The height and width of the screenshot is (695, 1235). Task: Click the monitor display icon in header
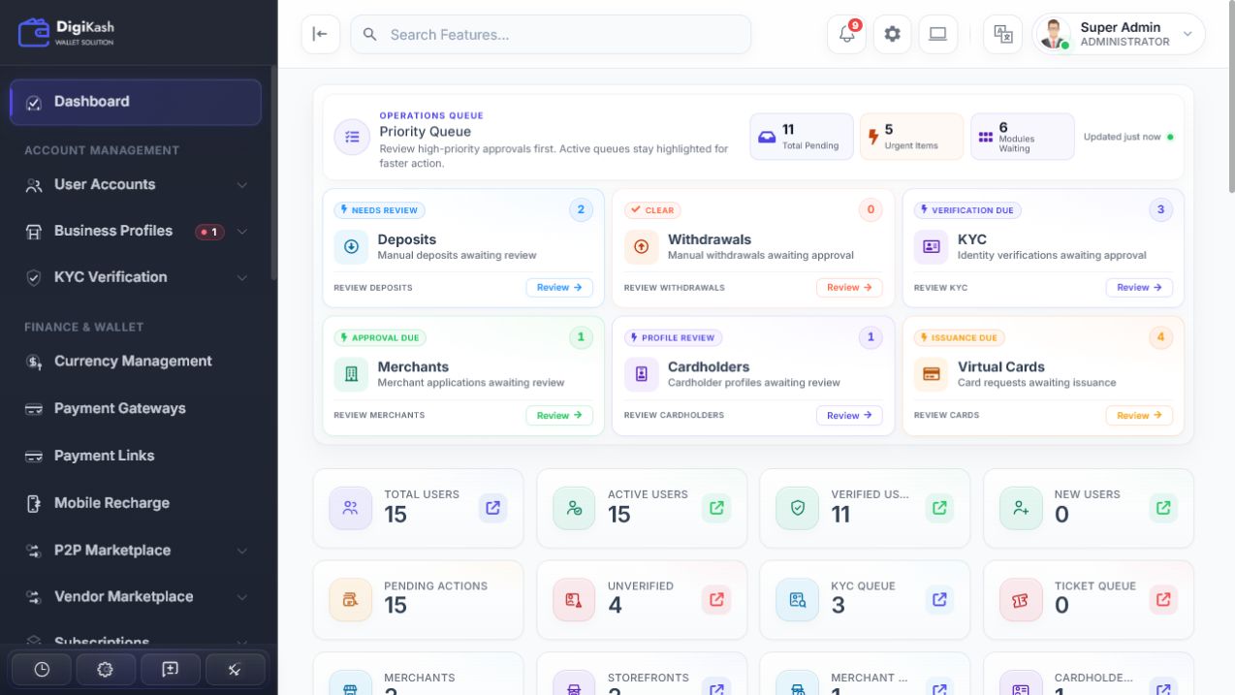[x=937, y=35]
